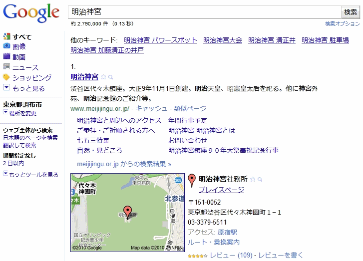Screen dimensions: 363x261
Task: Open the 類似ページ link
Action: (190, 108)
